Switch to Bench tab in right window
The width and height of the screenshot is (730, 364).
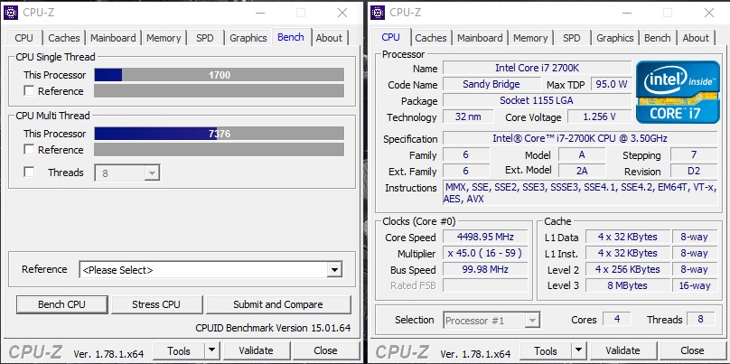(658, 38)
